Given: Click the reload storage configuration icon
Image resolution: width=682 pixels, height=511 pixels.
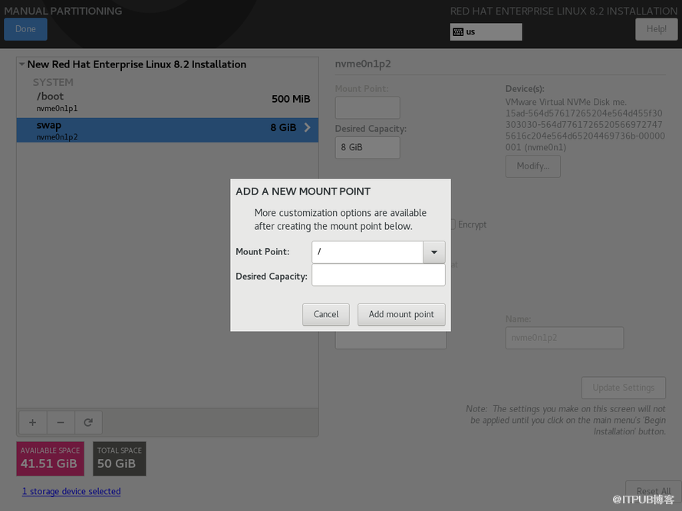Looking at the screenshot, I should coord(88,422).
